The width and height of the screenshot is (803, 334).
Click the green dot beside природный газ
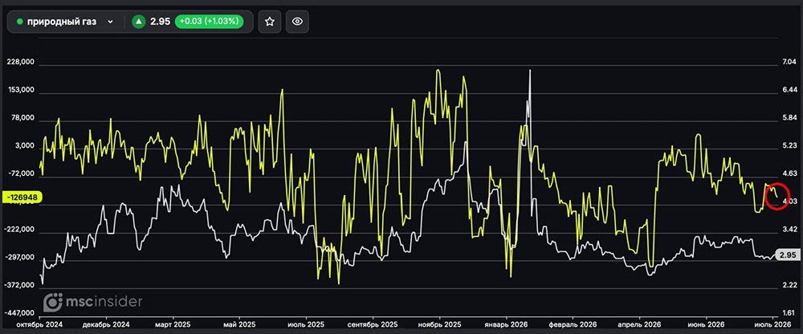[x=20, y=22]
